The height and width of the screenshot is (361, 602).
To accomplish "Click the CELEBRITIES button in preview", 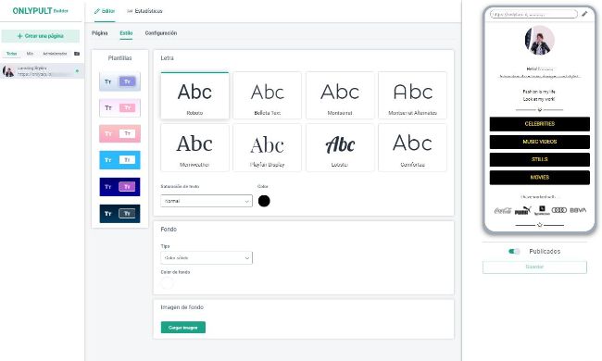I will (539, 124).
